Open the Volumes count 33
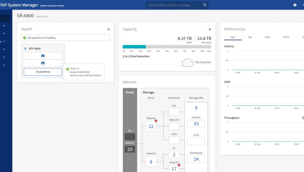Viewport: 304px width, 172px height. click(196, 124)
